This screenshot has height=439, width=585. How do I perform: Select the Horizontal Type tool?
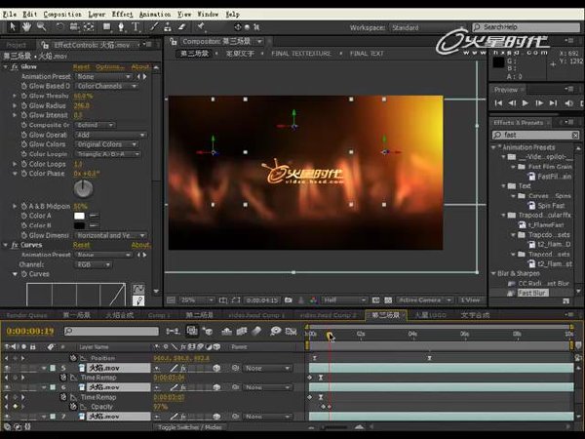pos(136,27)
